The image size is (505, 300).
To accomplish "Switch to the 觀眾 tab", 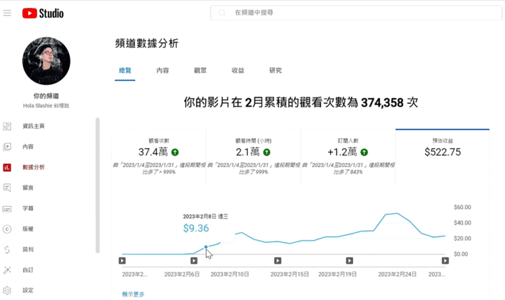I will click(x=201, y=70).
